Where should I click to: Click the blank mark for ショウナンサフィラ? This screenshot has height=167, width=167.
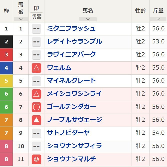[x=36, y=146]
